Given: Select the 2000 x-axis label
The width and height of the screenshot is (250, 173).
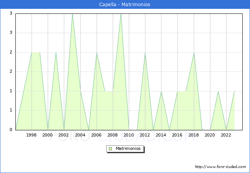Looking at the screenshot, I should 48,135.
